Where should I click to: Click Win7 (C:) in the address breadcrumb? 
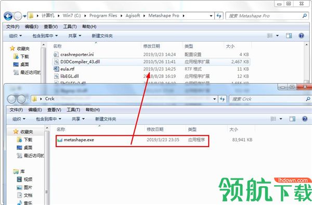click(x=72, y=16)
